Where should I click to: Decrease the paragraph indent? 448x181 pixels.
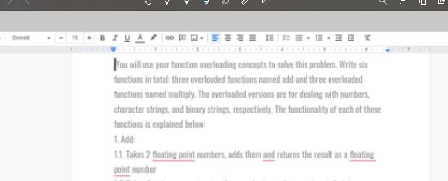click(339, 38)
